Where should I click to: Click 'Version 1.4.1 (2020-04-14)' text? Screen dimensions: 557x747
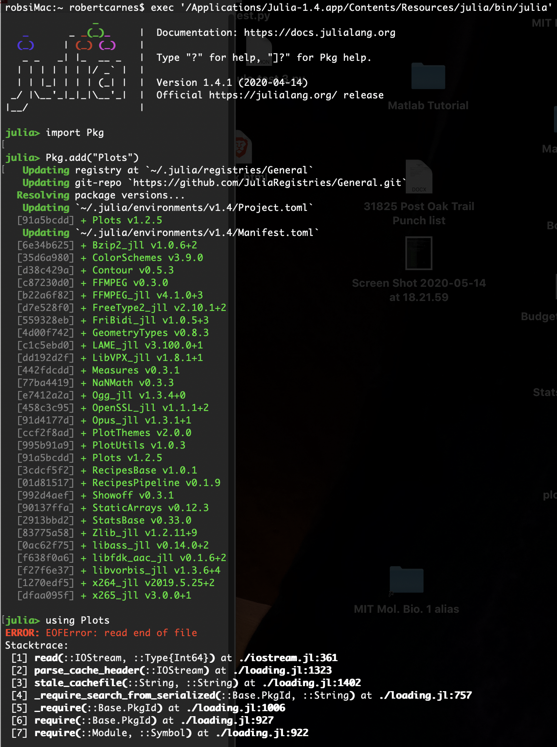[x=232, y=83]
